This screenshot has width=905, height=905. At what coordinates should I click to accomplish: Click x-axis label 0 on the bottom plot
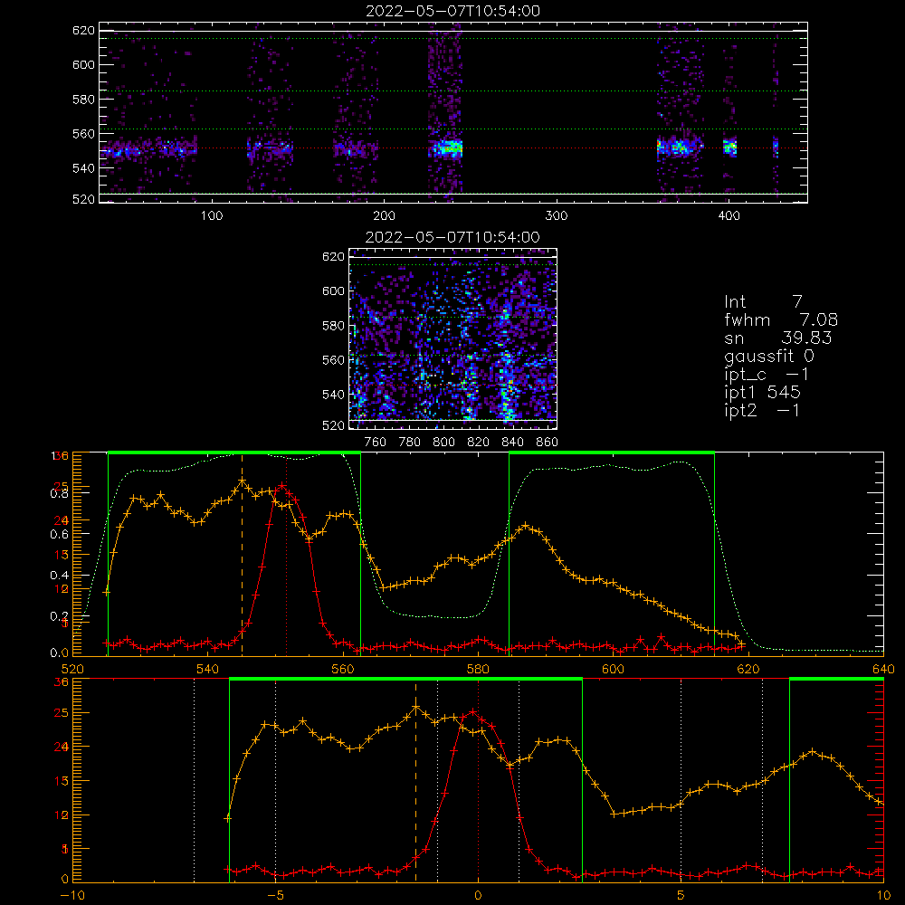478,896
